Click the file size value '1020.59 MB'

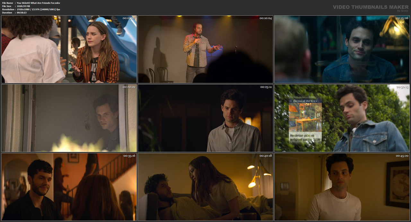click(23, 6)
